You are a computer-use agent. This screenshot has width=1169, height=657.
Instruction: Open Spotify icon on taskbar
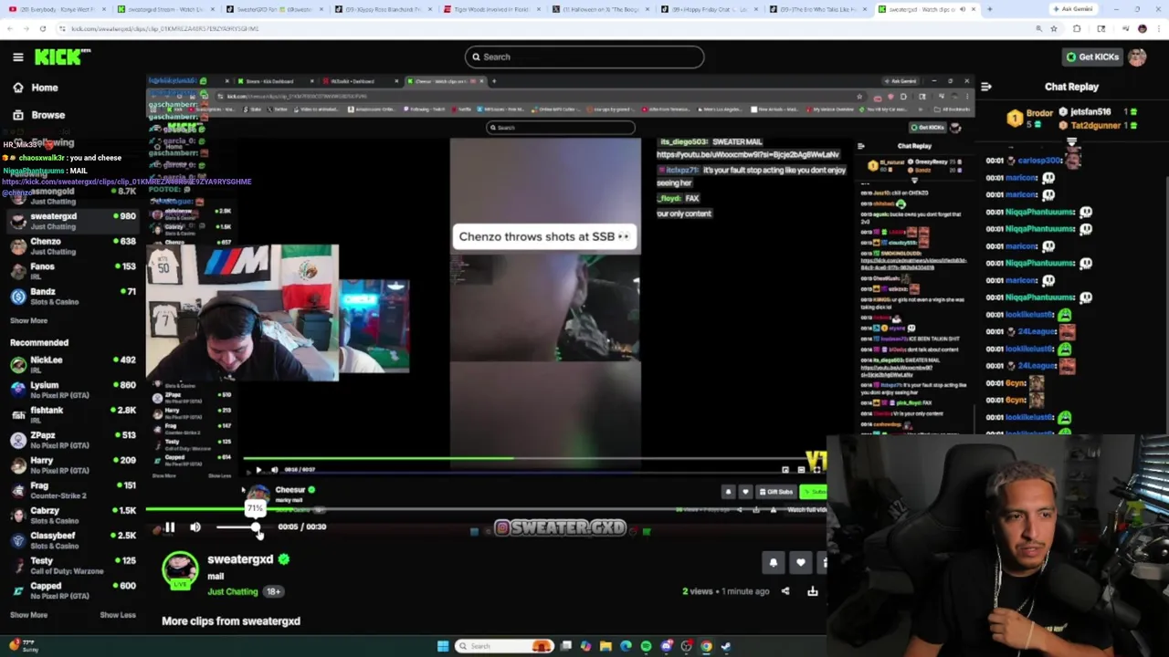point(646,646)
